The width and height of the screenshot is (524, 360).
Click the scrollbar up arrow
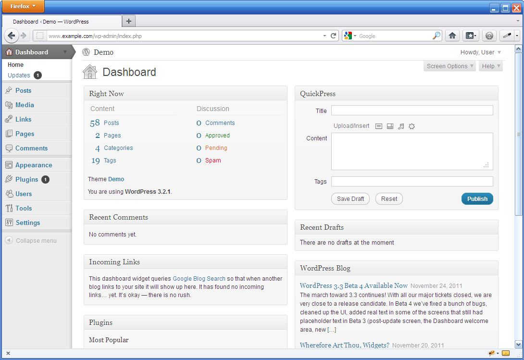coord(518,50)
